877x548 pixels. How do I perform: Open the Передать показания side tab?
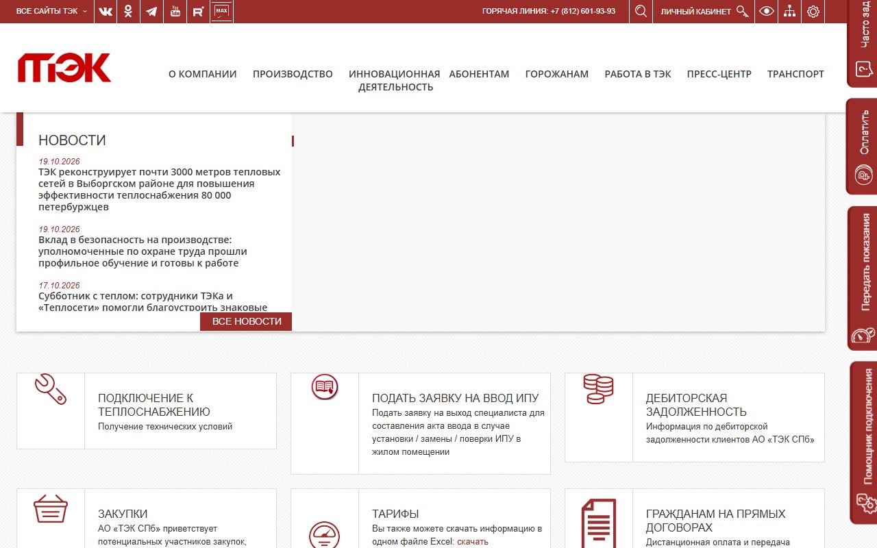pyautogui.click(x=863, y=278)
